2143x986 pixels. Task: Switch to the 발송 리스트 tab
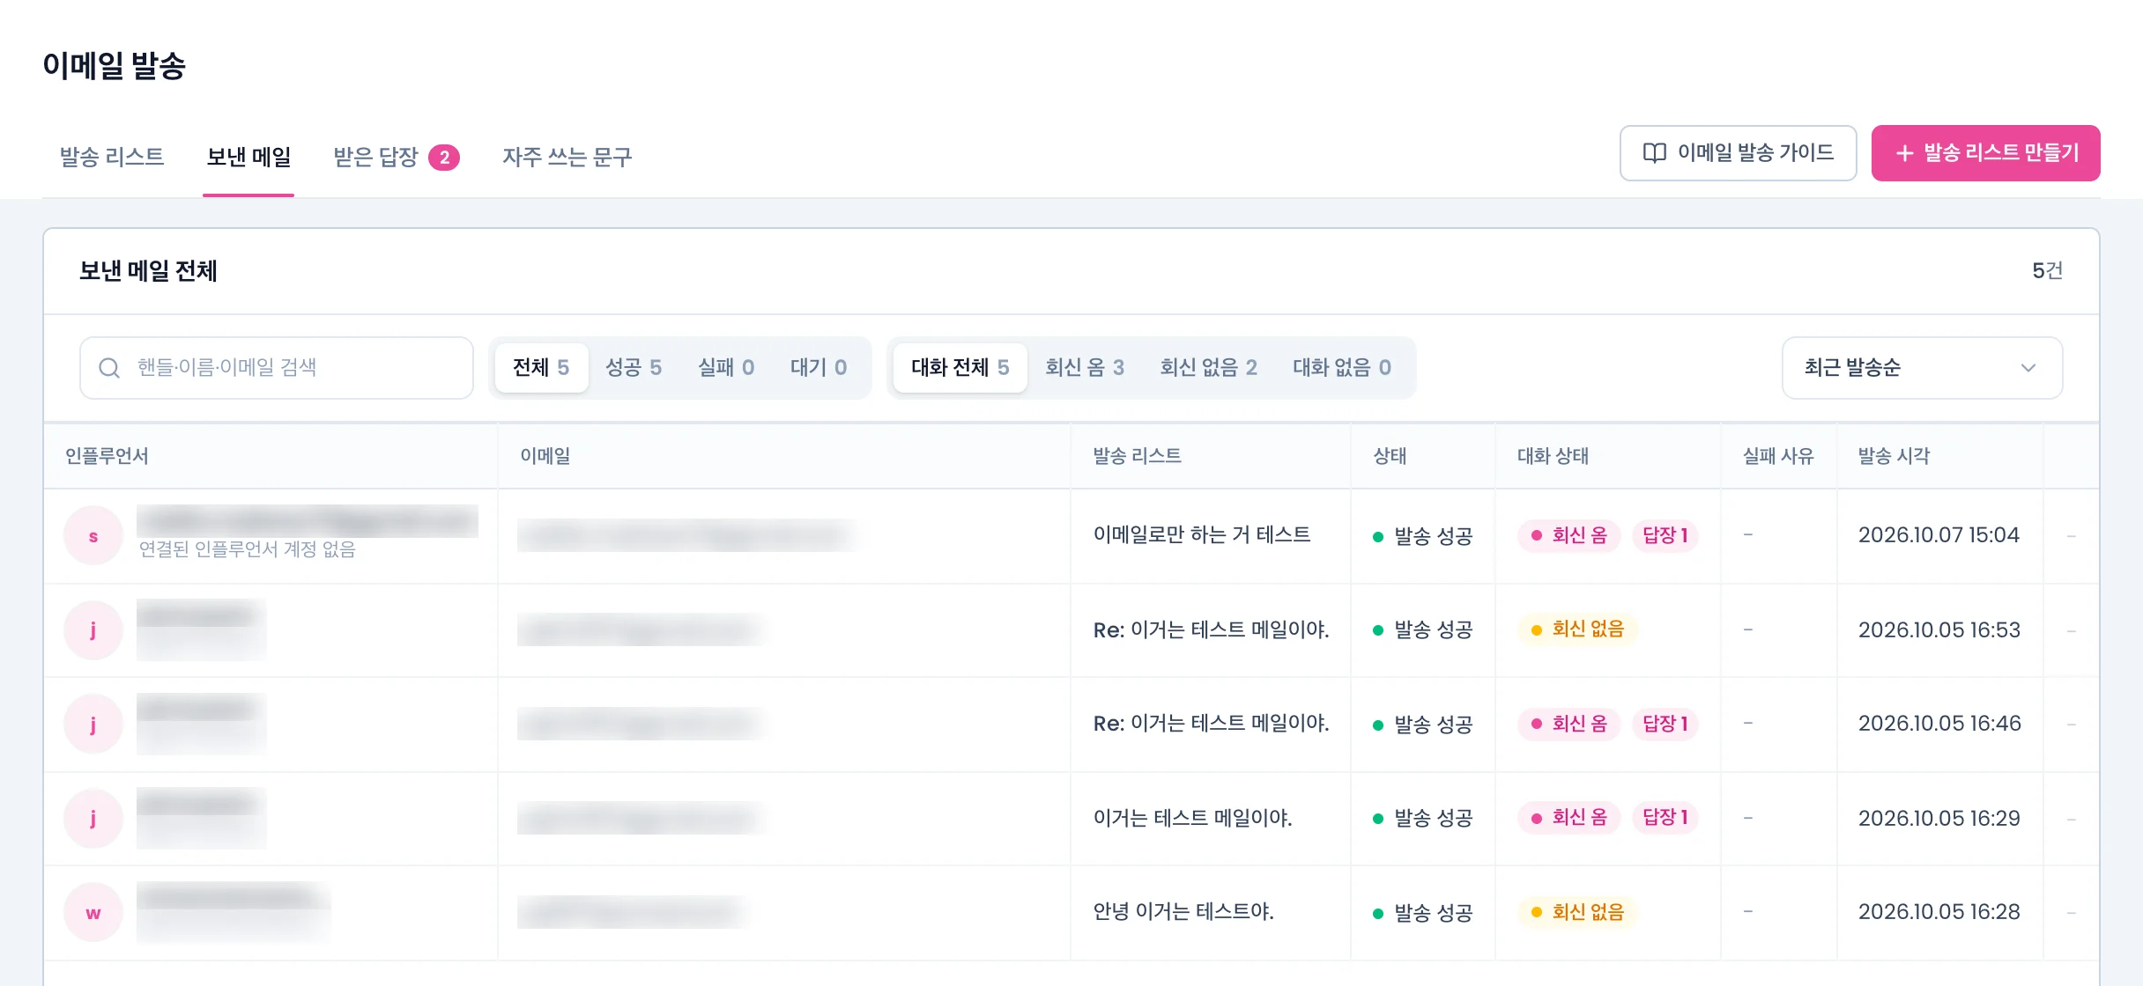coord(112,157)
